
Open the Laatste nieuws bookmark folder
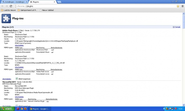(x=8, y=10)
